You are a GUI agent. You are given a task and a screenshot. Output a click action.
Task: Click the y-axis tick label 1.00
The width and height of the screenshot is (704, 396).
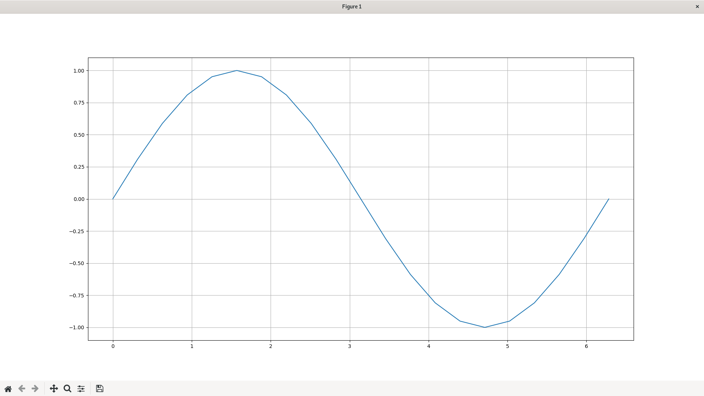tap(79, 71)
